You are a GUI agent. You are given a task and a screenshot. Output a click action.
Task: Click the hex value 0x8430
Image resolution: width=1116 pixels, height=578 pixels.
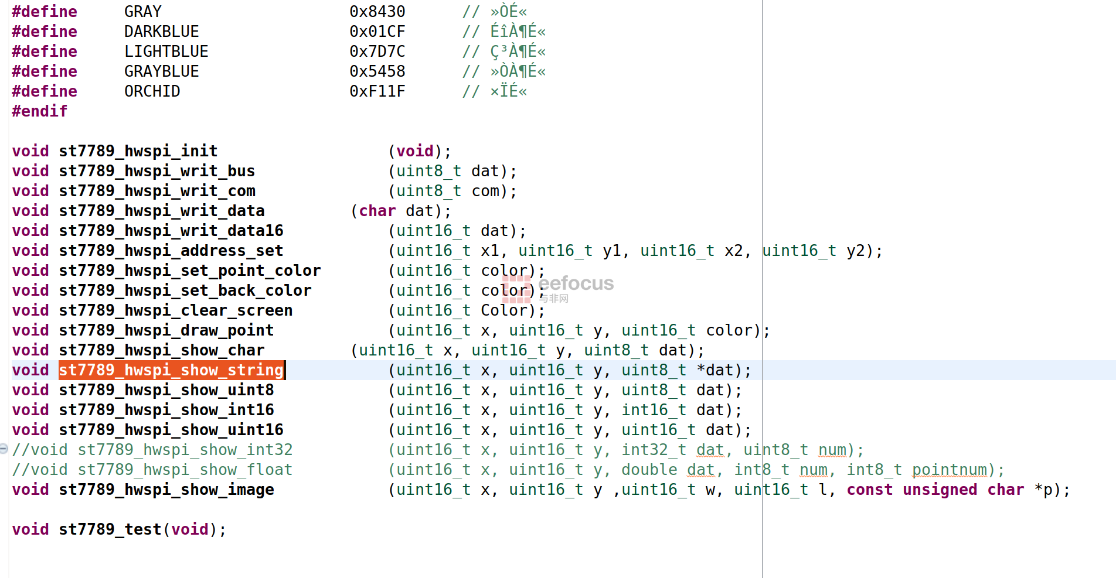coord(377,12)
